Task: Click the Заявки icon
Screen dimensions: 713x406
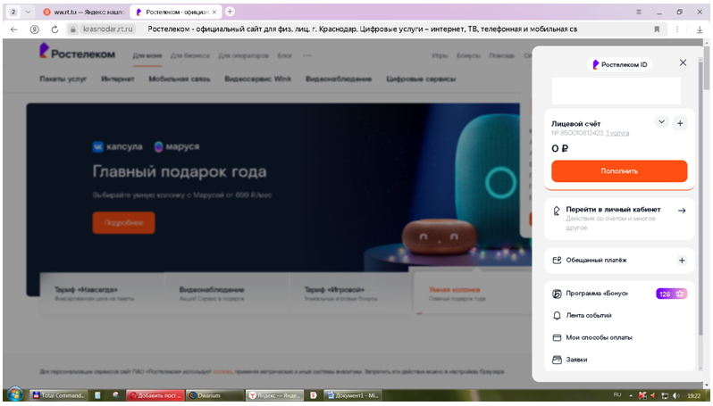Action: (557, 360)
